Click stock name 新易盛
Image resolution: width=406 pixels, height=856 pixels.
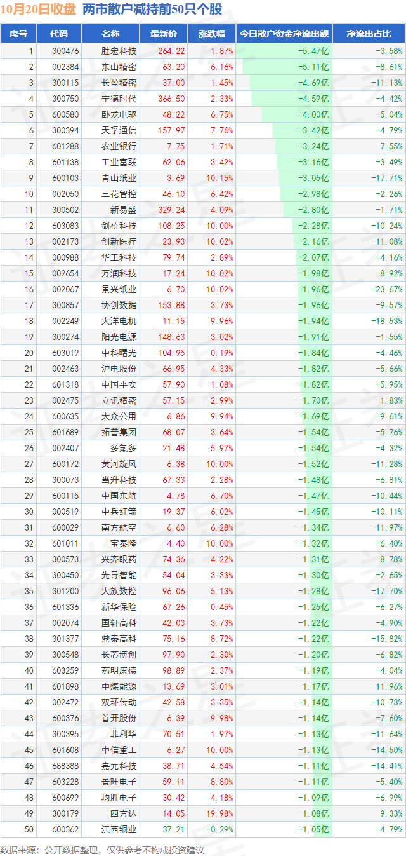click(x=123, y=210)
